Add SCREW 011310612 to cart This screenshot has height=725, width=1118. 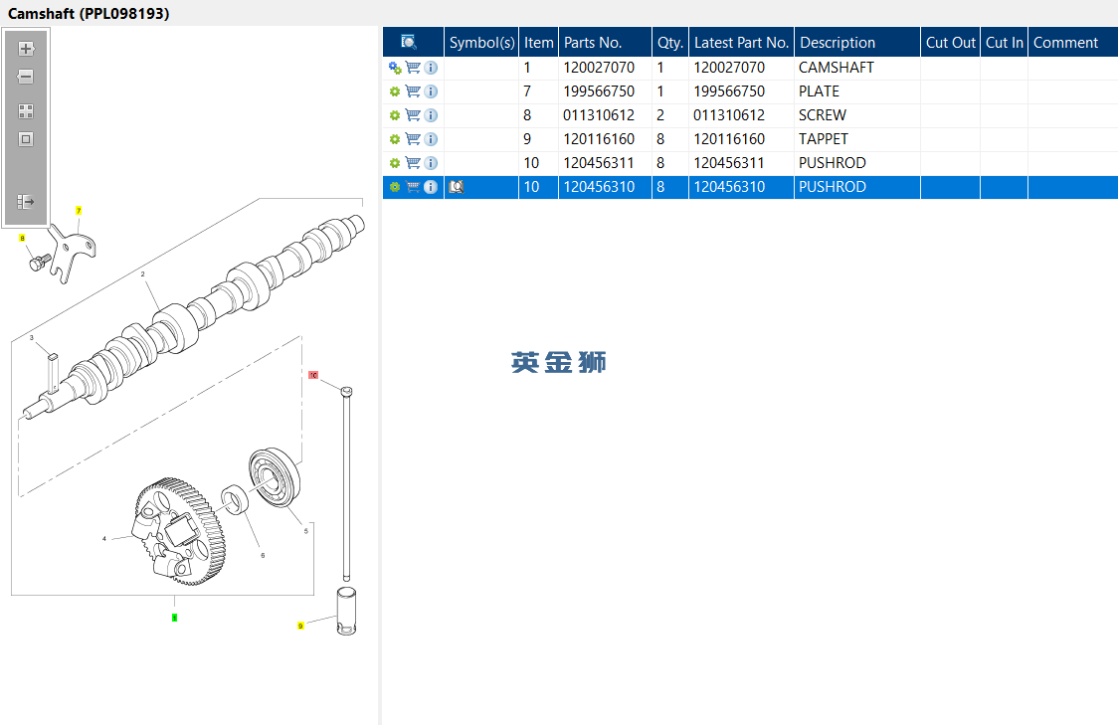coord(413,114)
